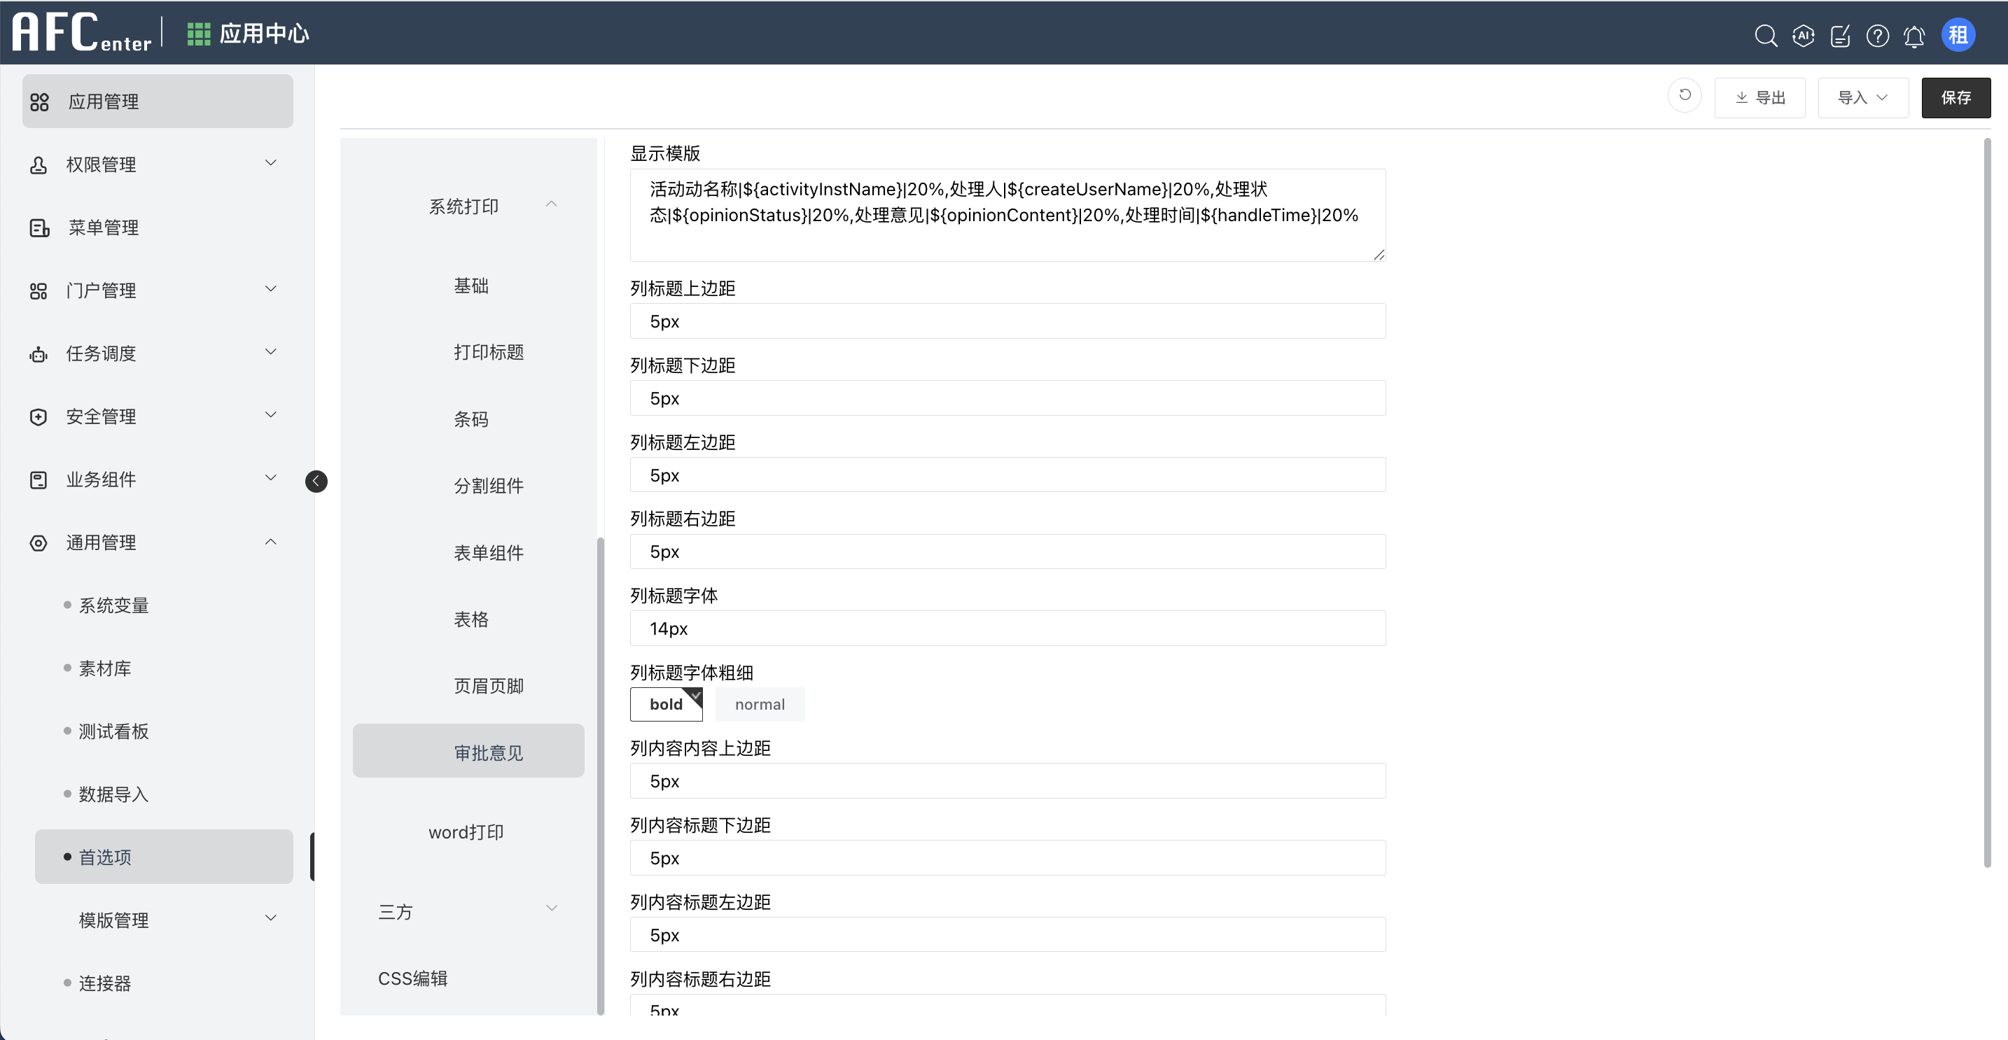The image size is (2008, 1040).
Task: Open the global search icon
Action: coord(1766,36)
